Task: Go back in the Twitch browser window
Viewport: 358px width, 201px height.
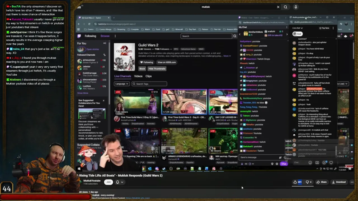Action: (79, 24)
